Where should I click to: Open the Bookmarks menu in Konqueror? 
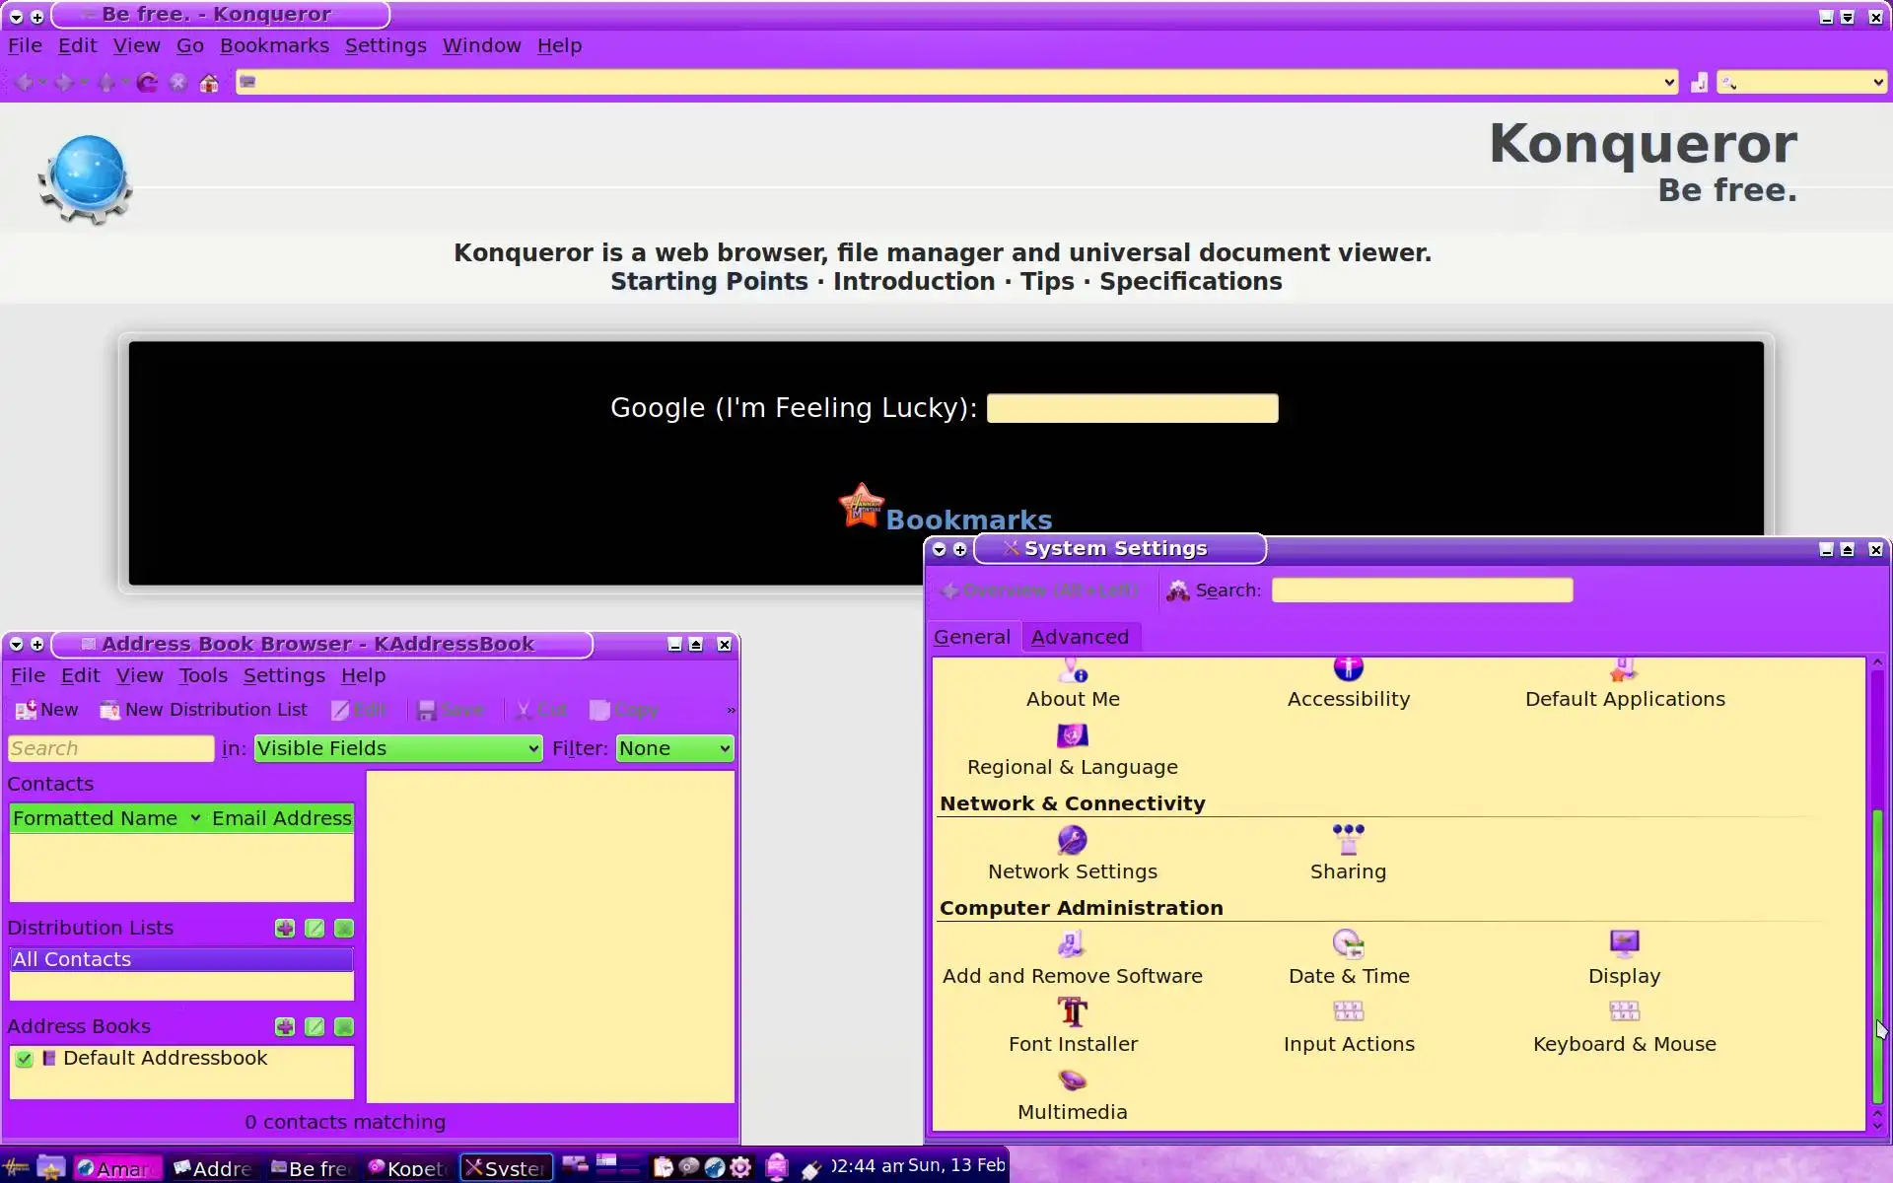[274, 46]
